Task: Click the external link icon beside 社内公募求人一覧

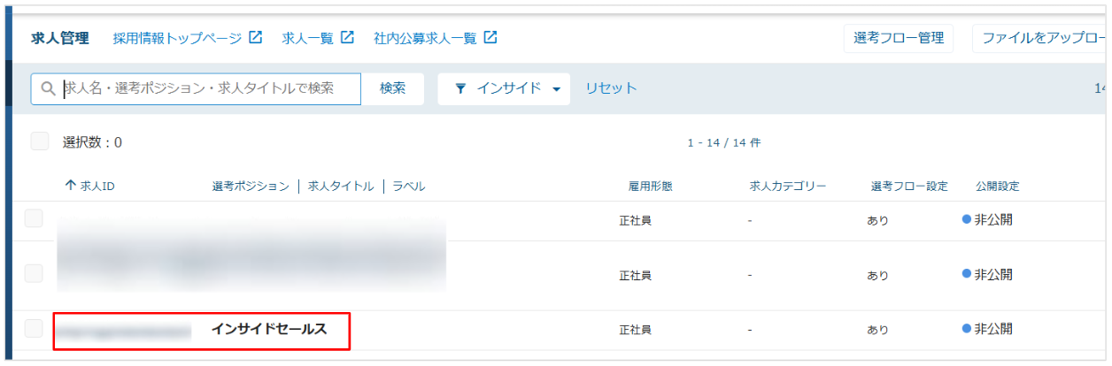Action: (x=490, y=38)
